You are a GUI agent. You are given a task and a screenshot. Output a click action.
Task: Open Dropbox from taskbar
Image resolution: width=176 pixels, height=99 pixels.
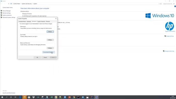click(x=34, y=97)
